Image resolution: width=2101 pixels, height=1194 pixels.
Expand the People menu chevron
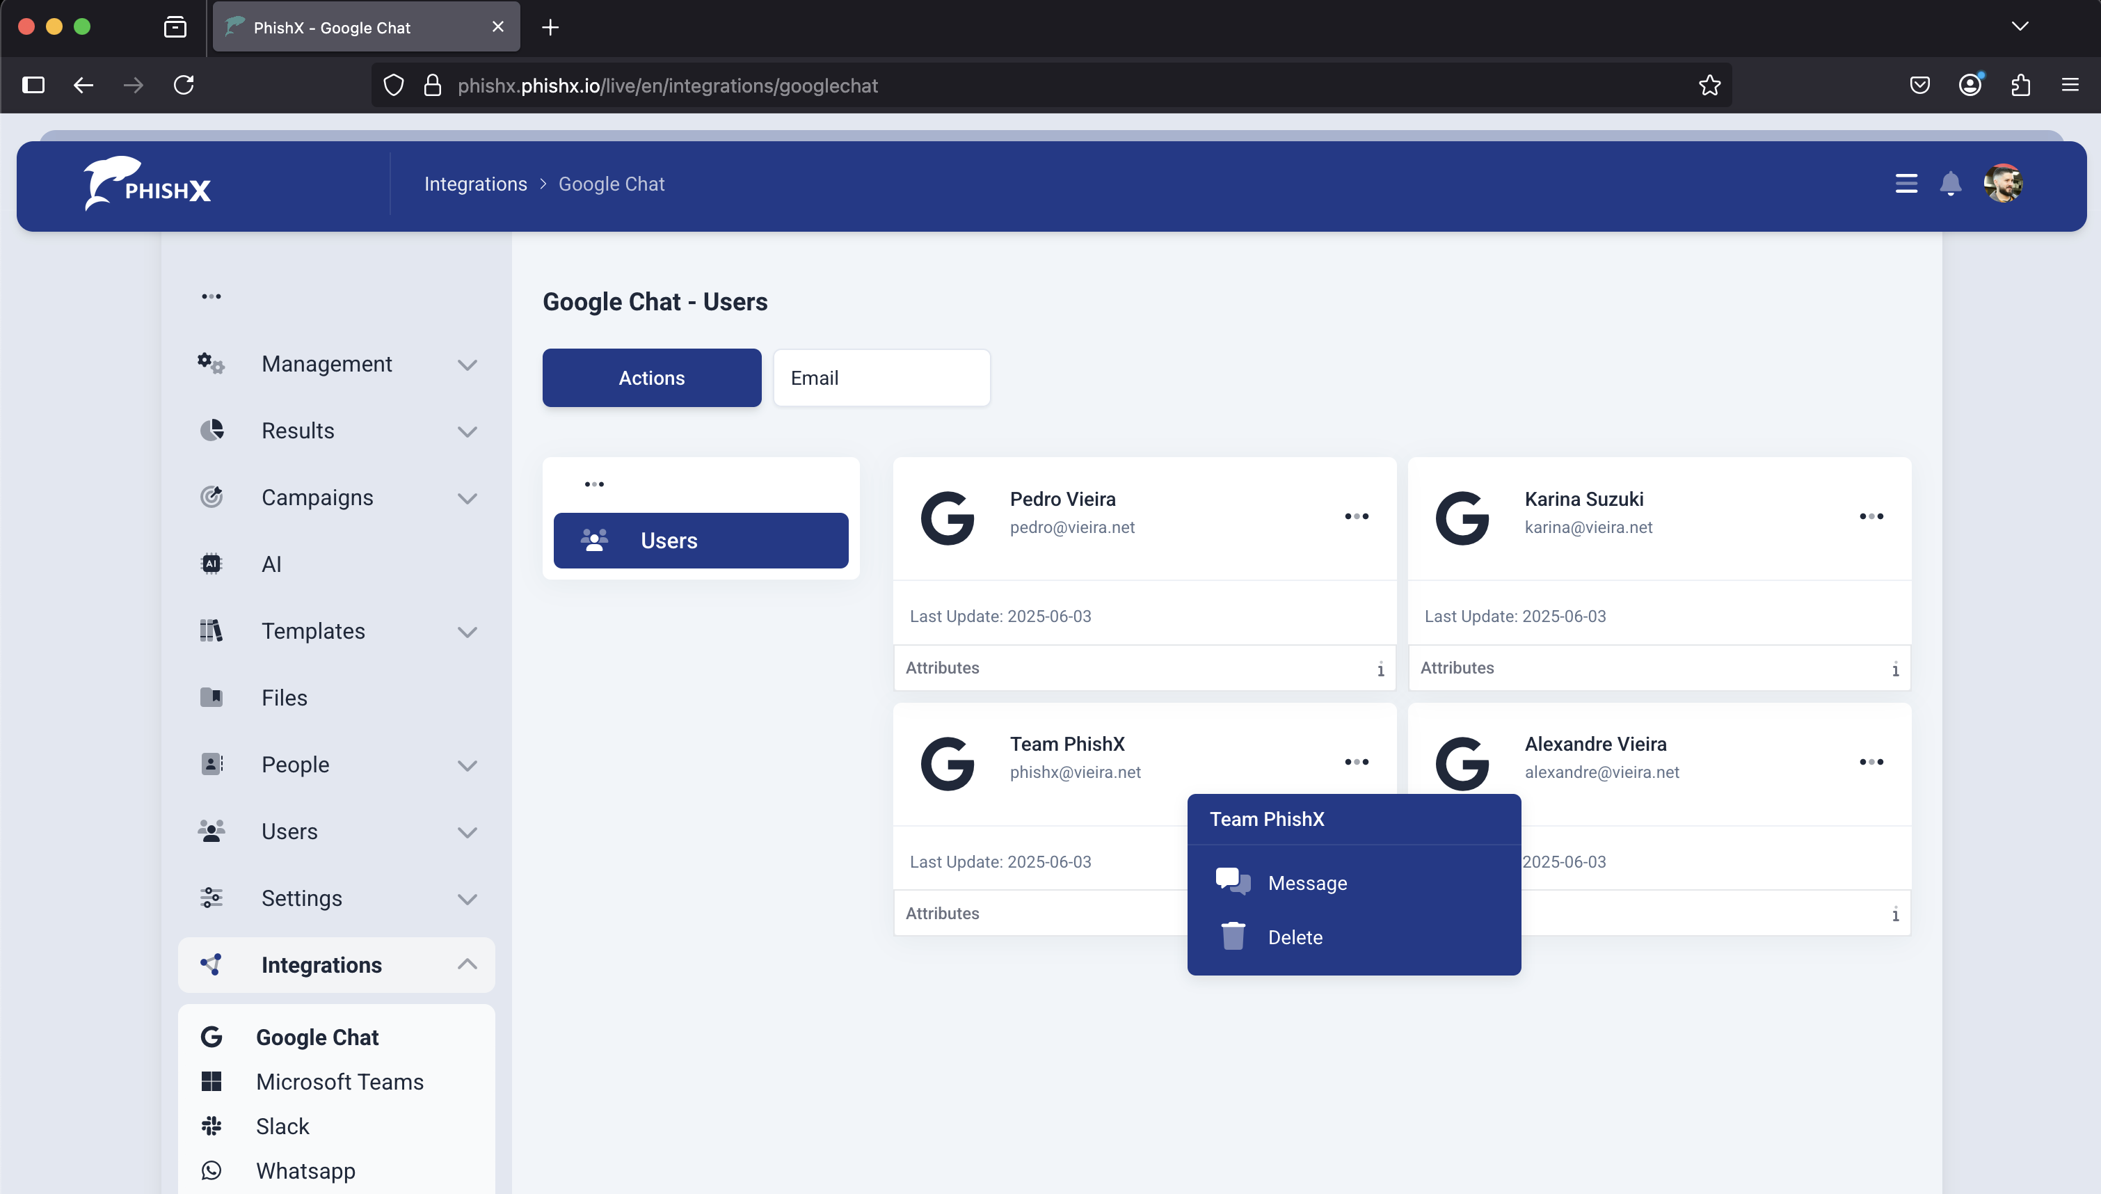(x=468, y=766)
